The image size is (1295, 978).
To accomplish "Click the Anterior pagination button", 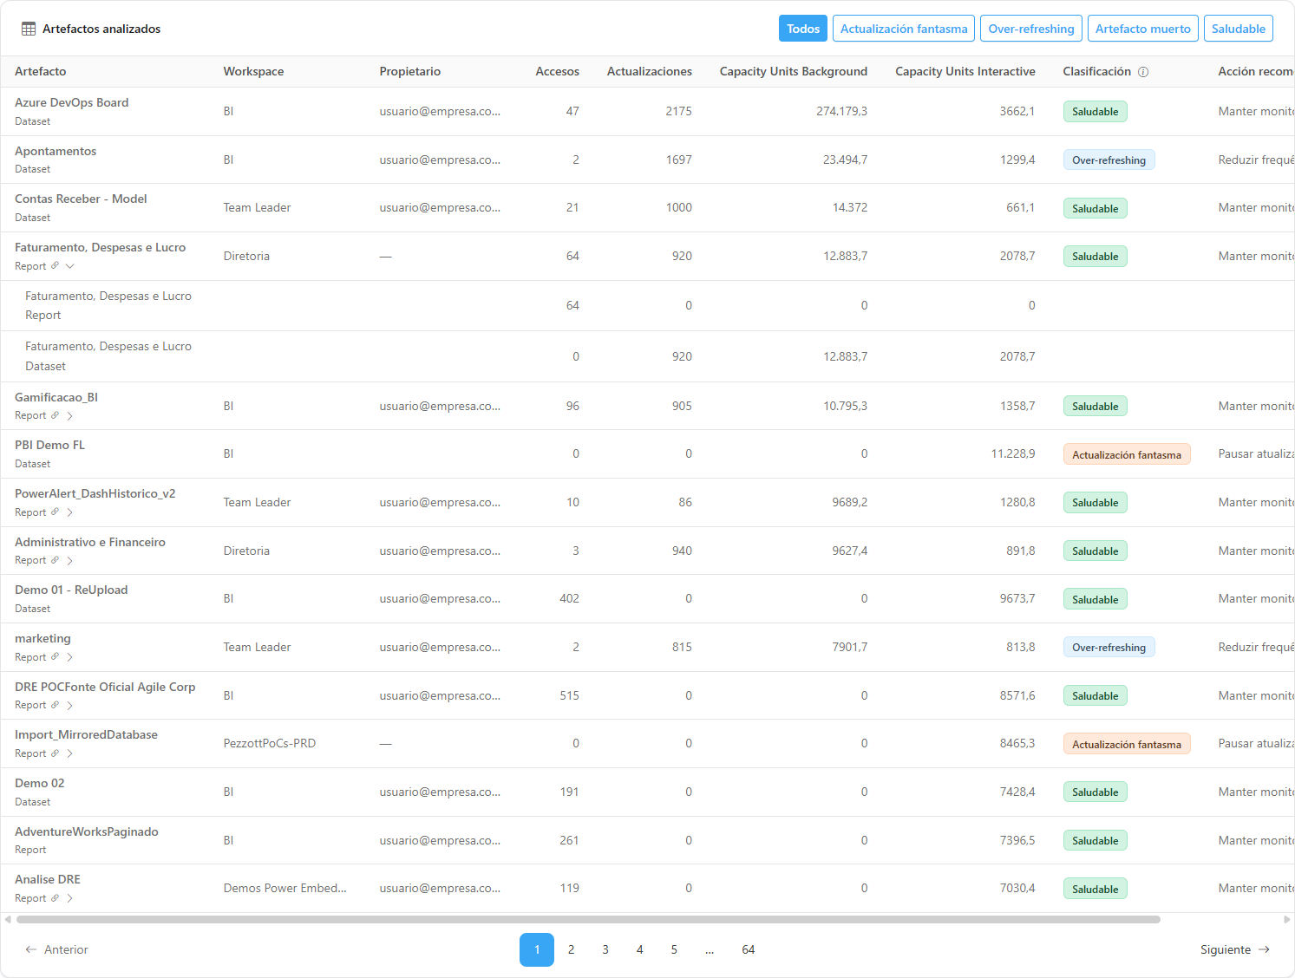I will point(57,950).
